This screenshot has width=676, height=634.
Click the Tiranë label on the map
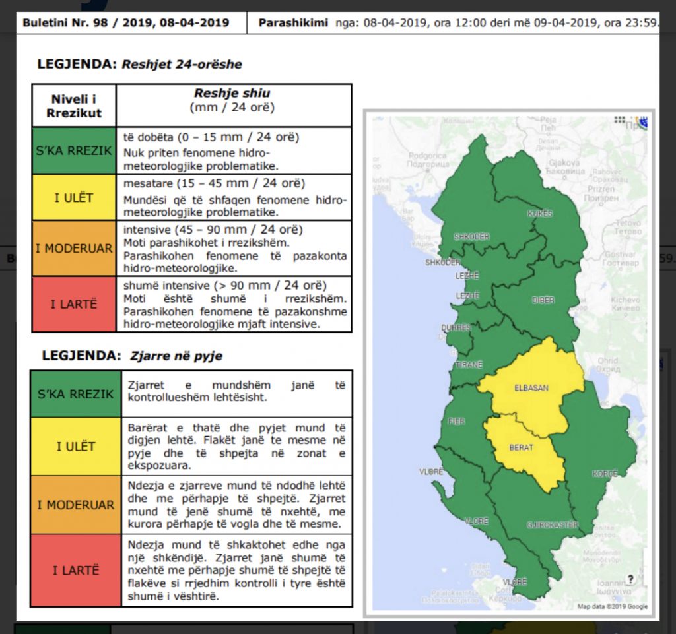[x=469, y=365]
